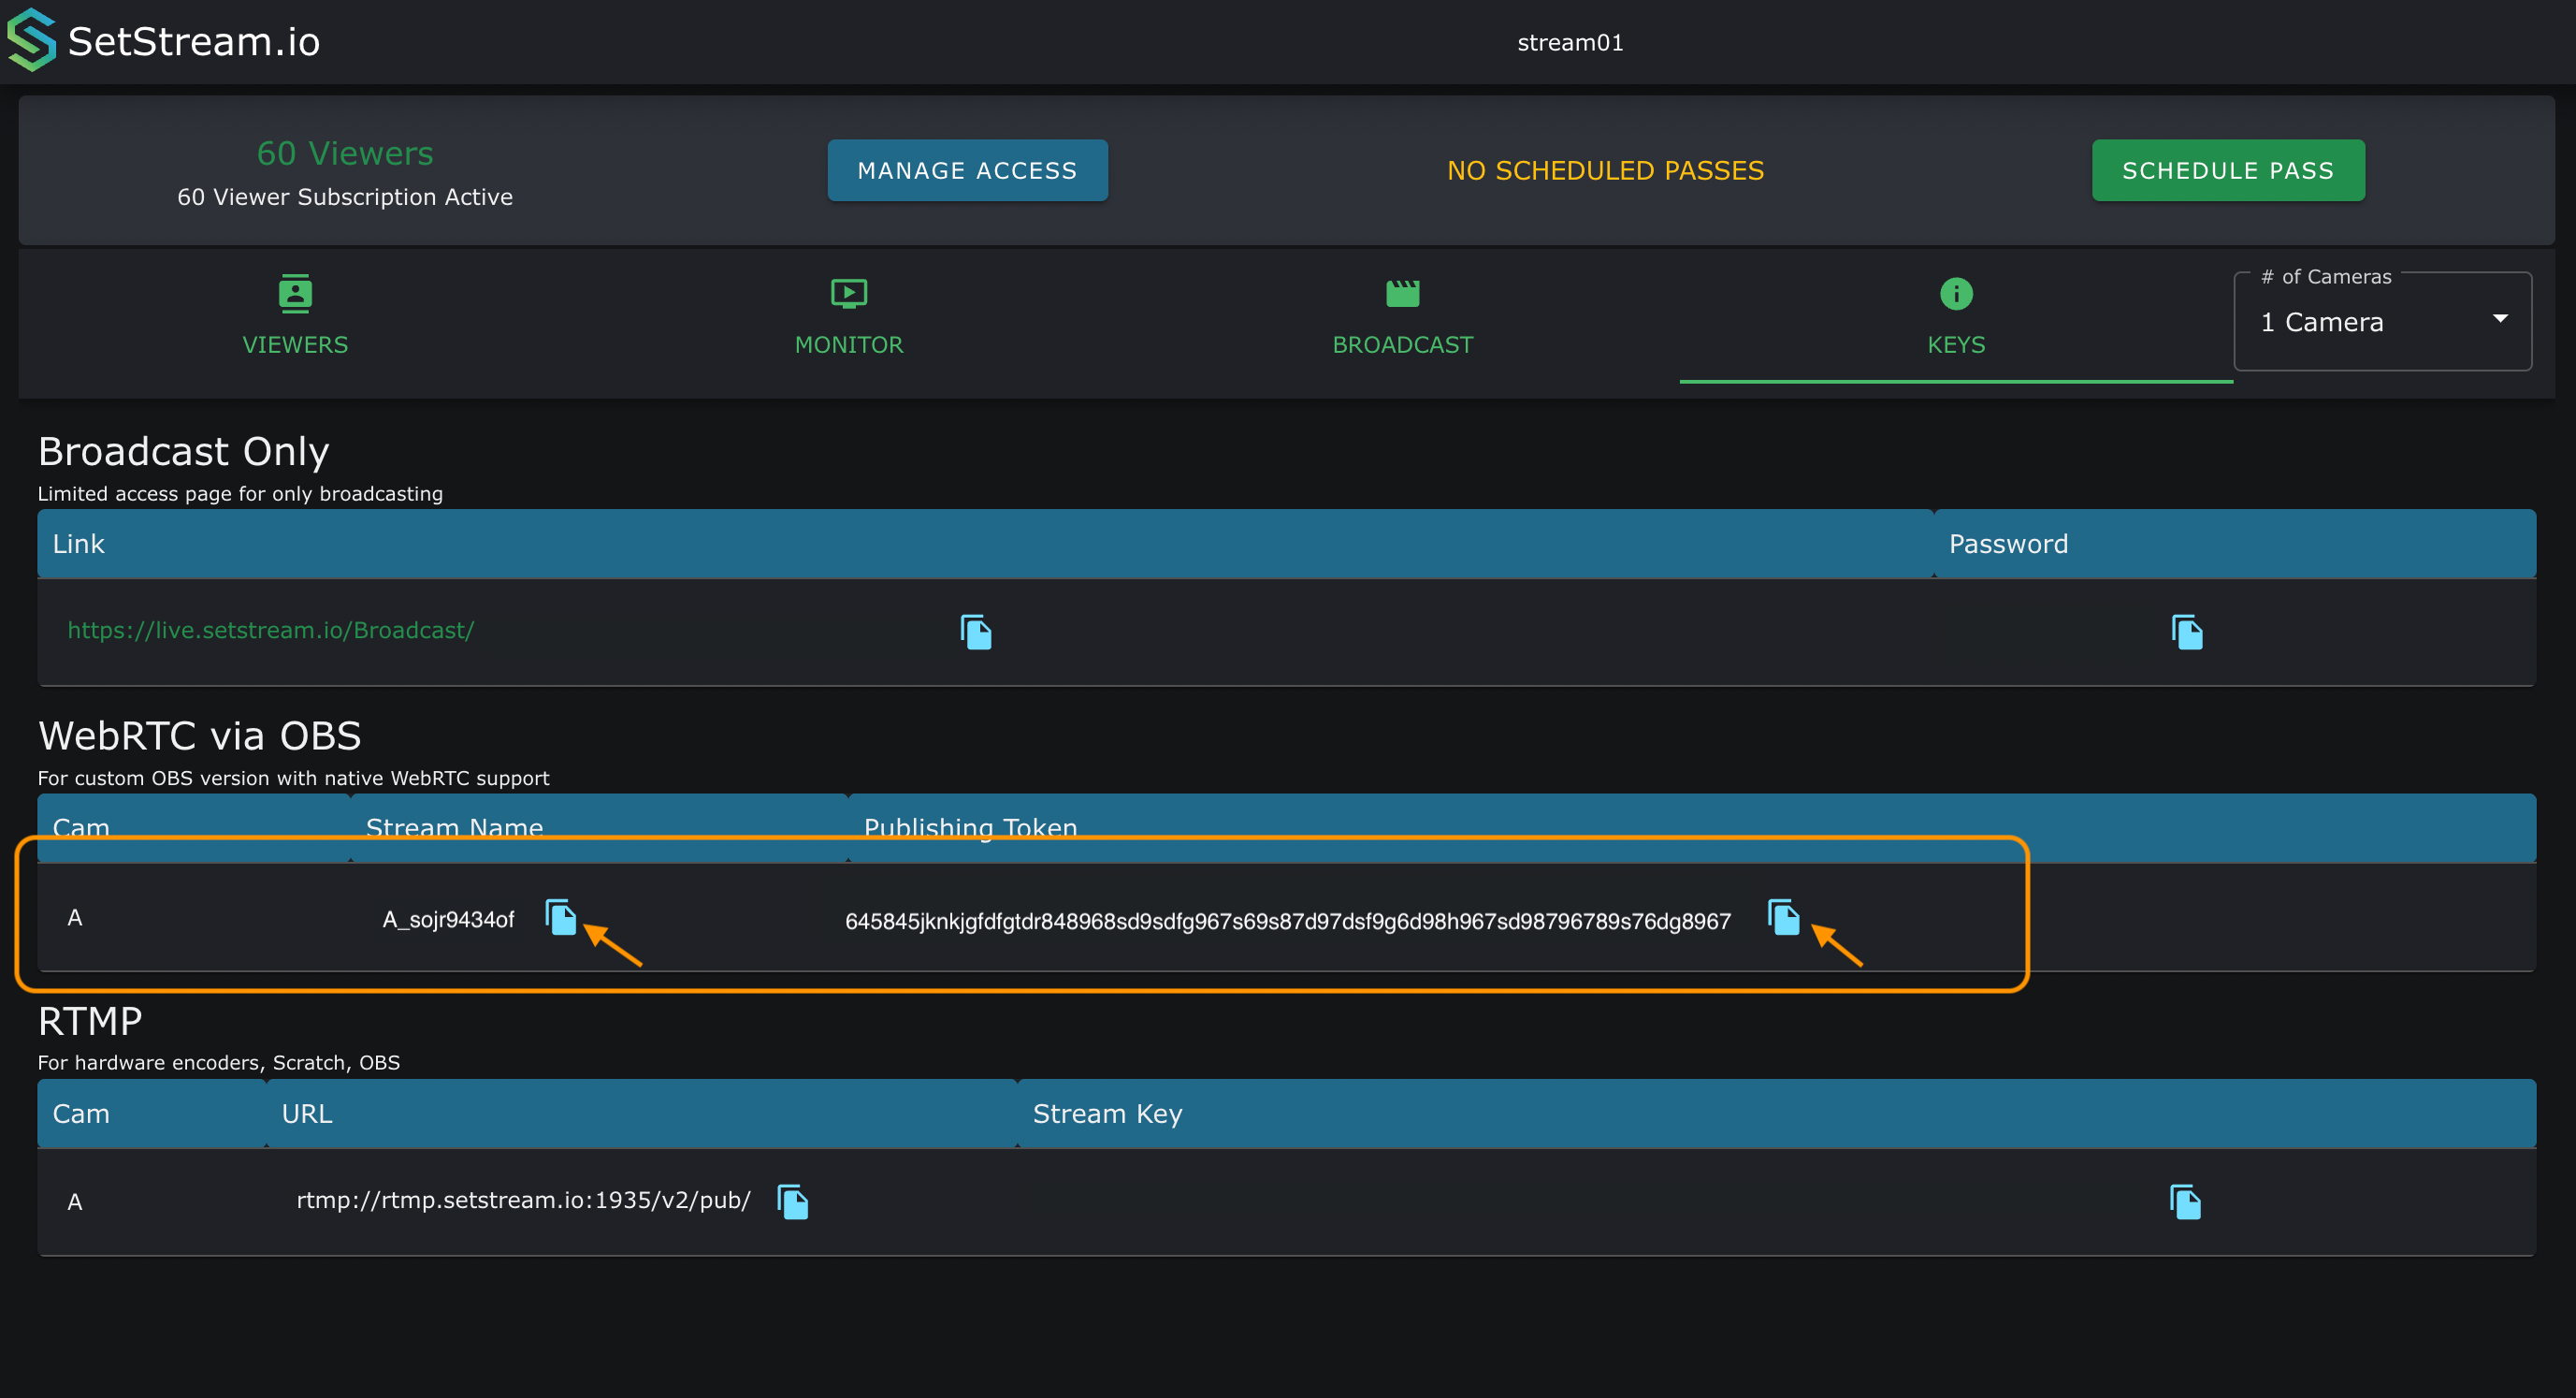The height and width of the screenshot is (1398, 2576).
Task: Click the SCHEDULE PASS button
Action: tap(2227, 170)
